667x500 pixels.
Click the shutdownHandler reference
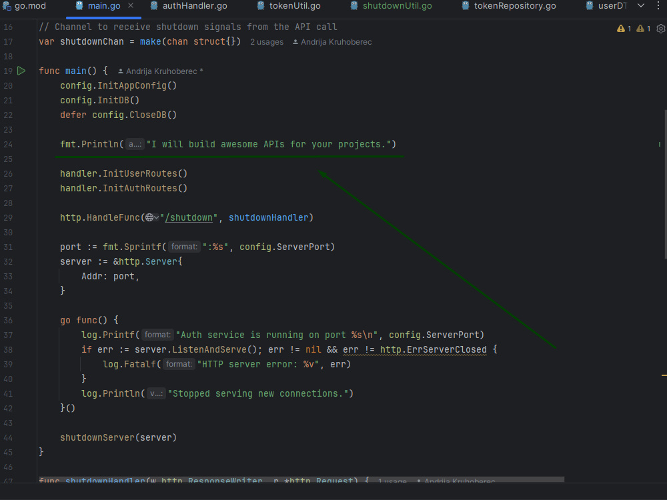click(x=268, y=218)
